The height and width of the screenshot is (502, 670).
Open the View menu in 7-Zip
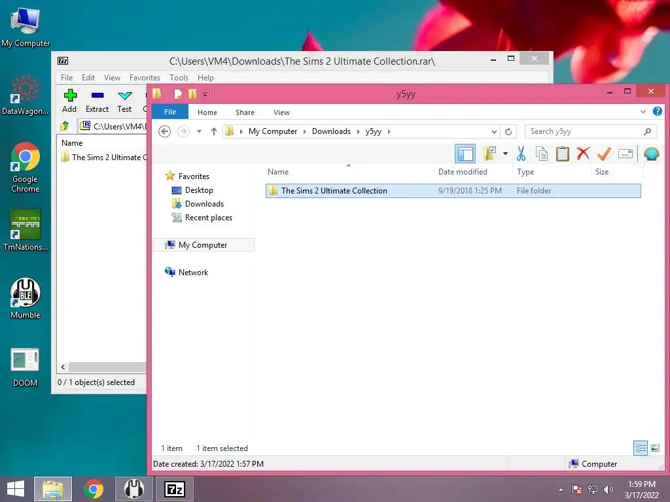[x=112, y=78]
